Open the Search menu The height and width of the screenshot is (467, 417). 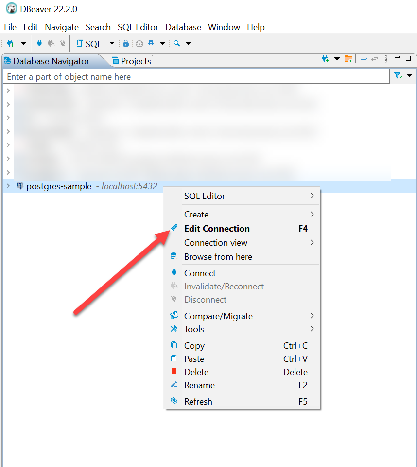pyautogui.click(x=98, y=27)
